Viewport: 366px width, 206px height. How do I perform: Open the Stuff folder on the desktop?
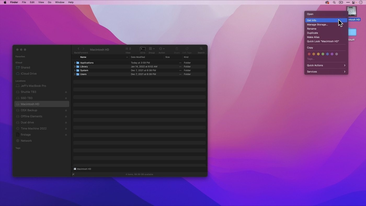pos(352,33)
